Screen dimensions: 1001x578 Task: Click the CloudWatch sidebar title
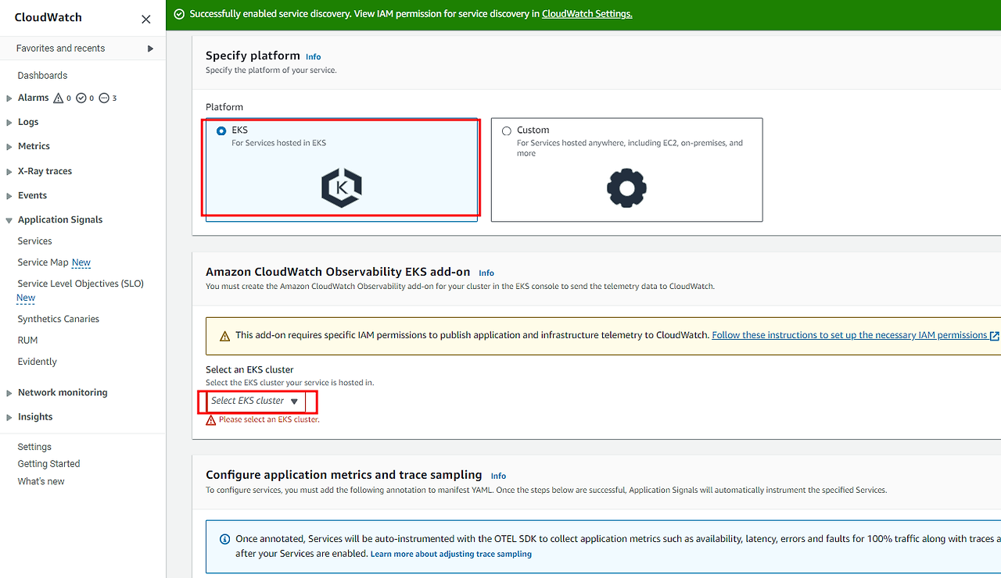tap(48, 18)
